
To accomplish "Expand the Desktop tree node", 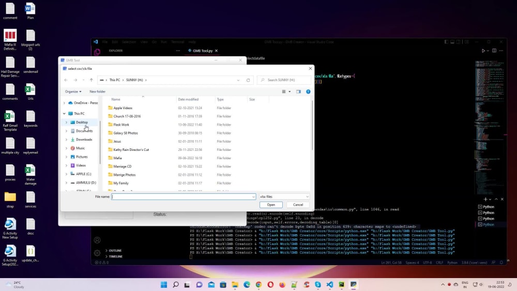I will pos(66,122).
